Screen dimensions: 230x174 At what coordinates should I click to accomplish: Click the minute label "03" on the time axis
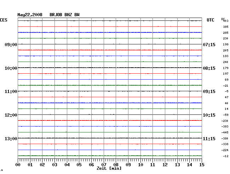click(54, 164)
